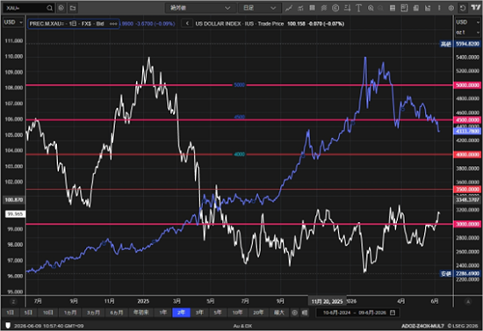Screen dimensions: 483x331
Task: Click the 5000.0000 price level tag
Action: (x=467, y=85)
